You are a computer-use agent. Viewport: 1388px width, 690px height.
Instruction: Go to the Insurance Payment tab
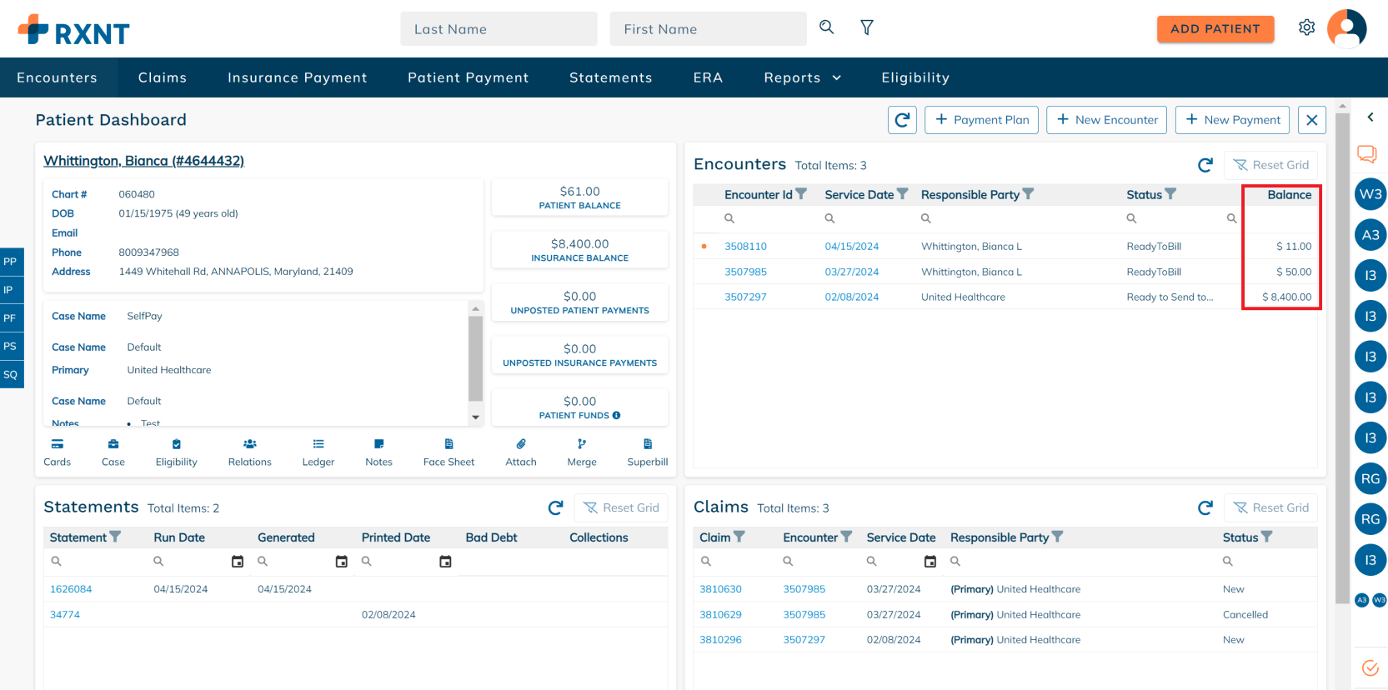[297, 77]
